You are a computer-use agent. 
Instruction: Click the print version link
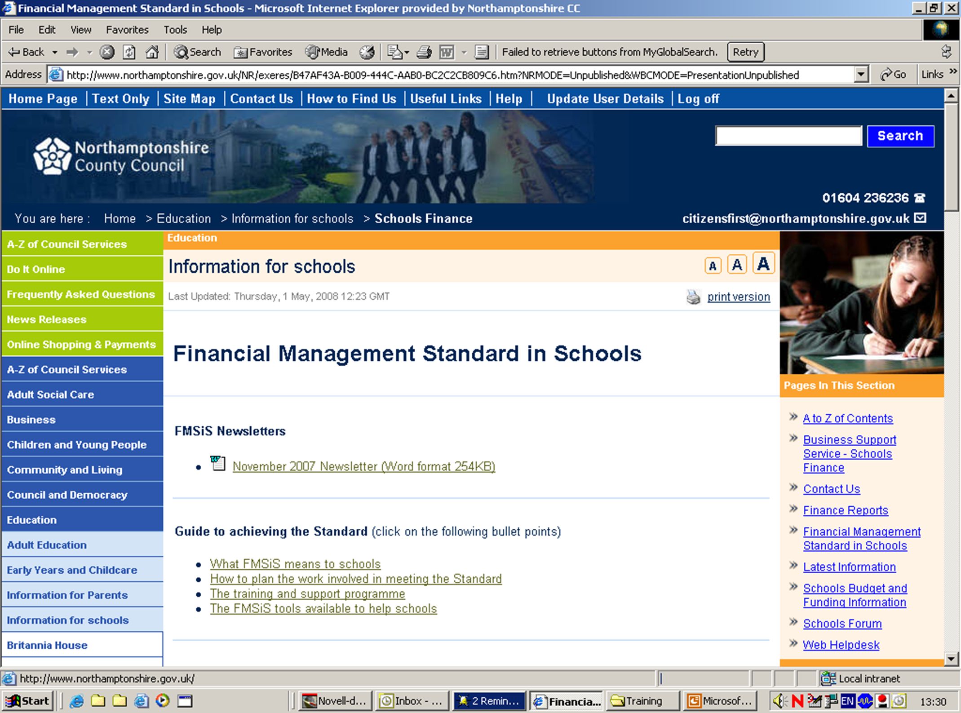click(739, 297)
